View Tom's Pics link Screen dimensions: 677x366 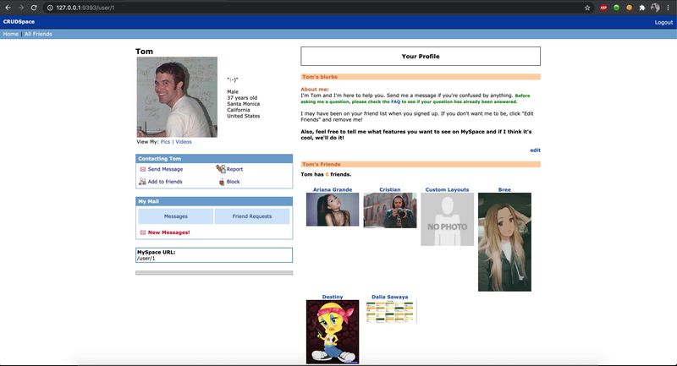pyautogui.click(x=165, y=142)
